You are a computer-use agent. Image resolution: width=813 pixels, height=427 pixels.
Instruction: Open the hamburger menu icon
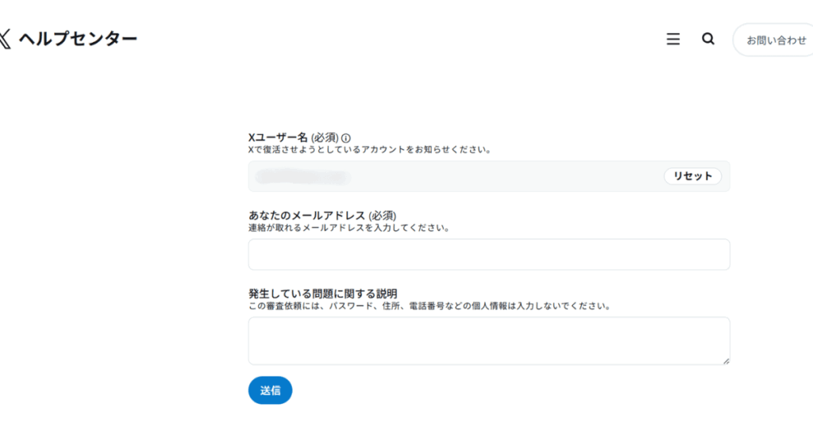click(x=673, y=39)
